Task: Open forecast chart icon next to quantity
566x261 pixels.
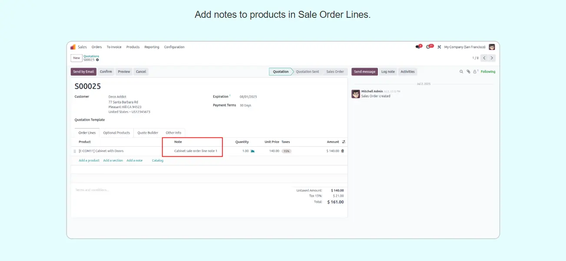Action: tap(253, 151)
